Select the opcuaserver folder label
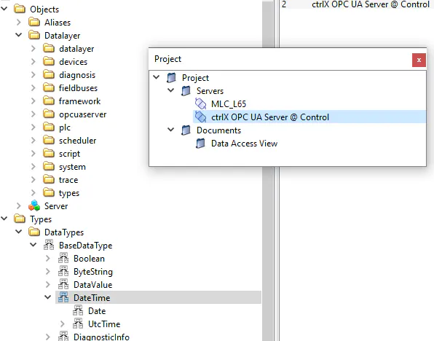 82,114
